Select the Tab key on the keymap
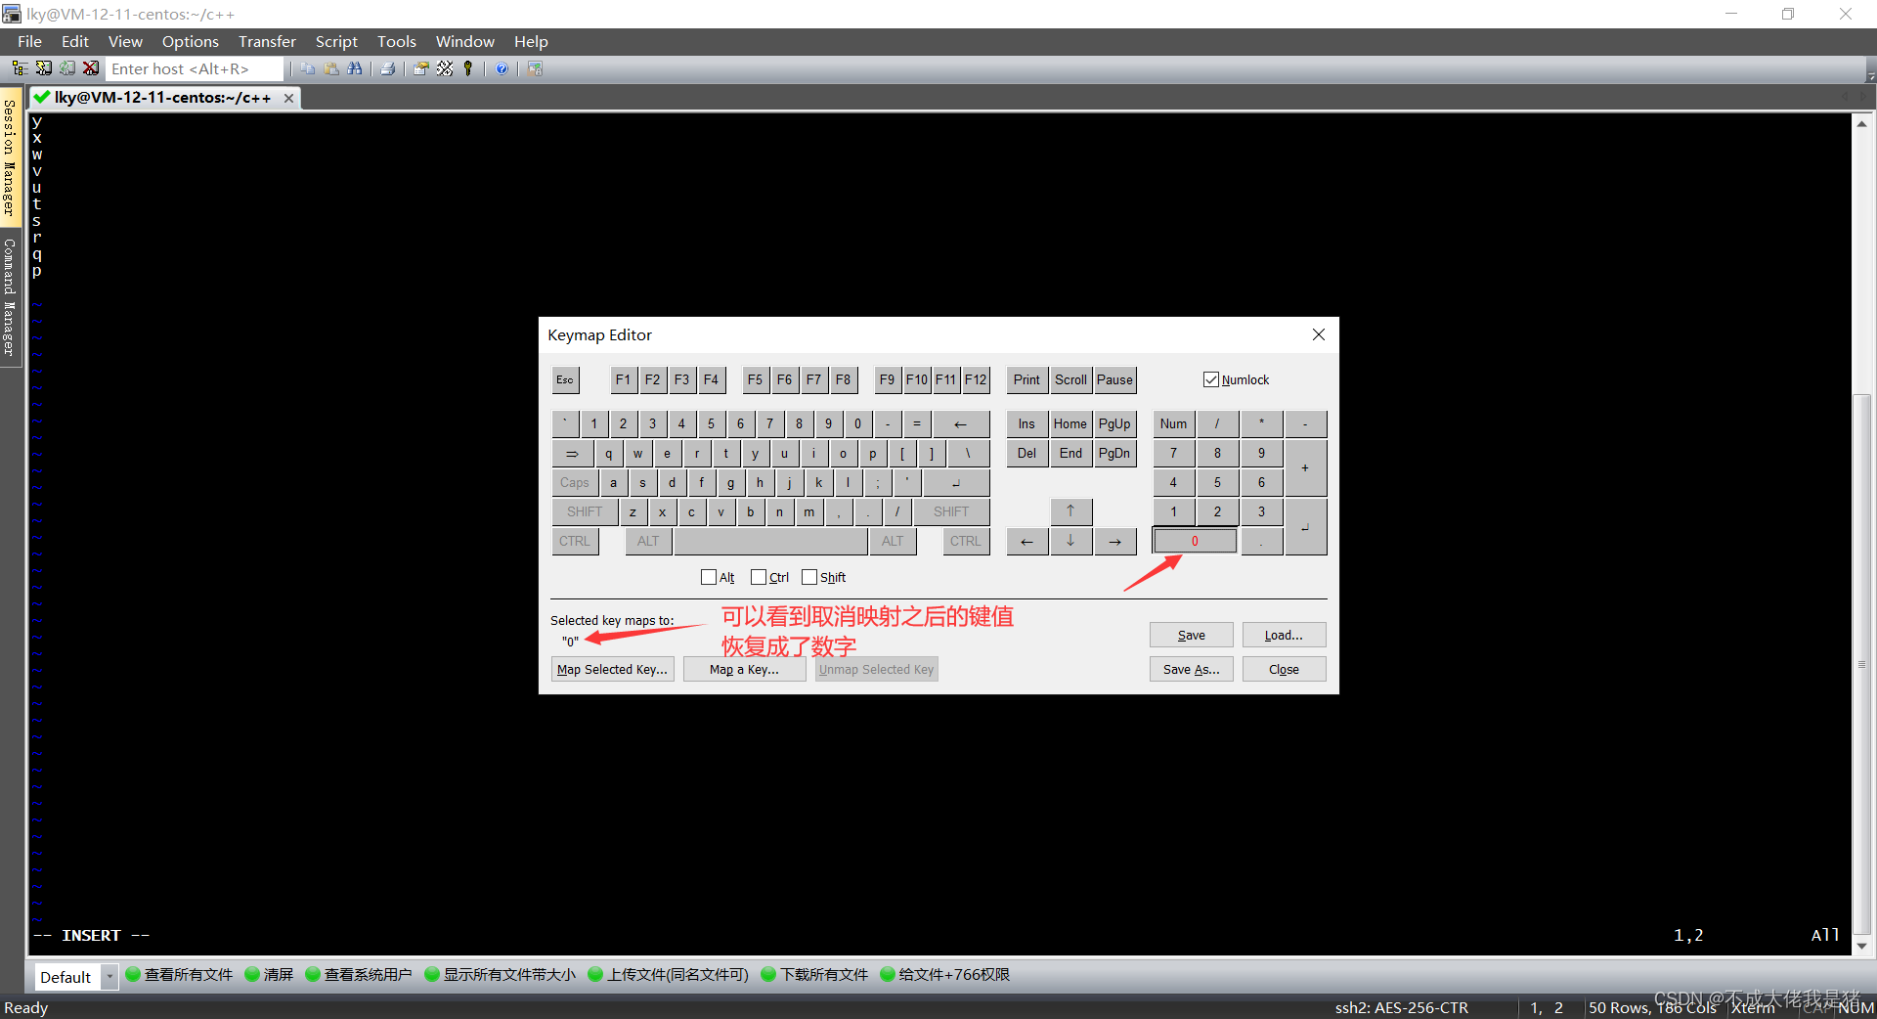1877x1019 pixels. click(x=573, y=453)
